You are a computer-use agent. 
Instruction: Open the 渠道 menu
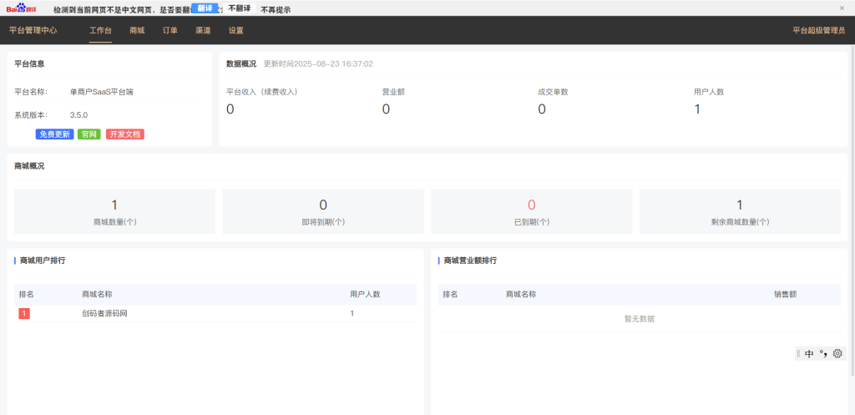click(203, 30)
